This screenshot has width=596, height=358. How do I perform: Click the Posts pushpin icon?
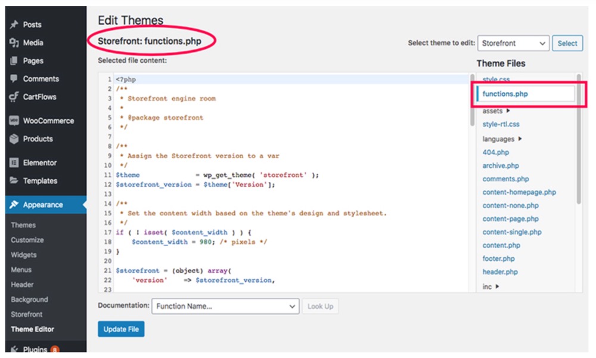pyautogui.click(x=14, y=24)
